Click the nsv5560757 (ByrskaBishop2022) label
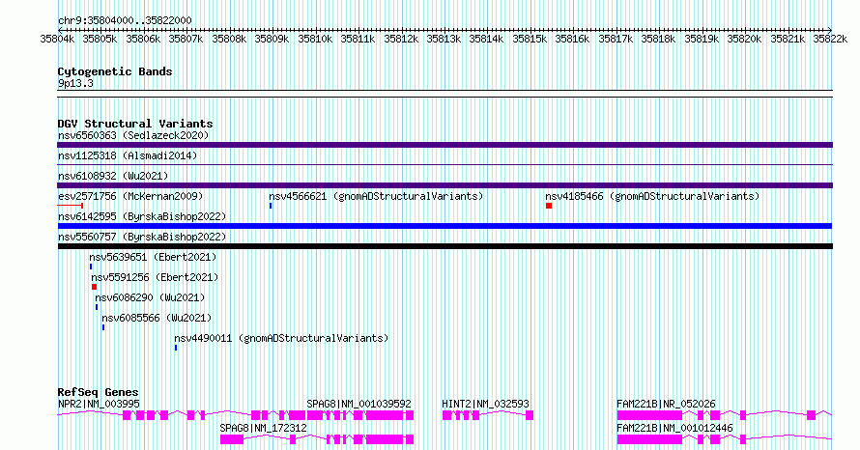860x450 pixels. (142, 237)
